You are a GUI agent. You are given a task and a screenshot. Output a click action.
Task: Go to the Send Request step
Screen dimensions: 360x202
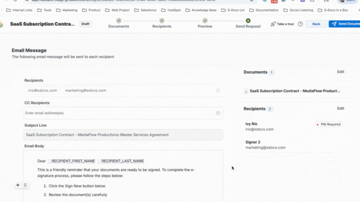[x=248, y=23]
